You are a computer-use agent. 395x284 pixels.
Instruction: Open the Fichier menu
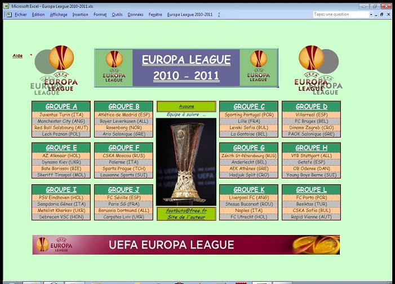click(x=21, y=15)
